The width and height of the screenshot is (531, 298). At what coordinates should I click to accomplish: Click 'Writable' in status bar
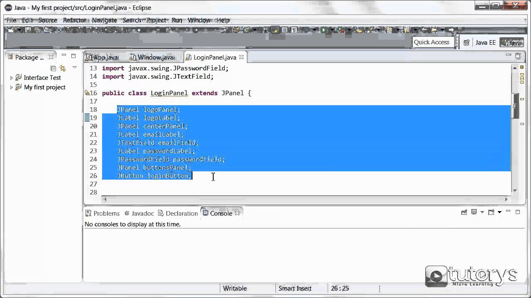point(235,288)
